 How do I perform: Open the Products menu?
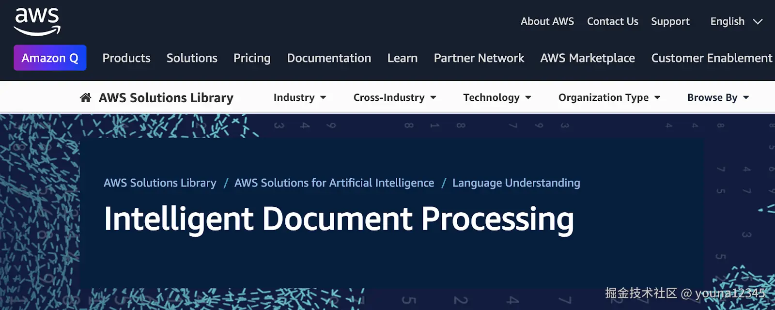tap(126, 58)
